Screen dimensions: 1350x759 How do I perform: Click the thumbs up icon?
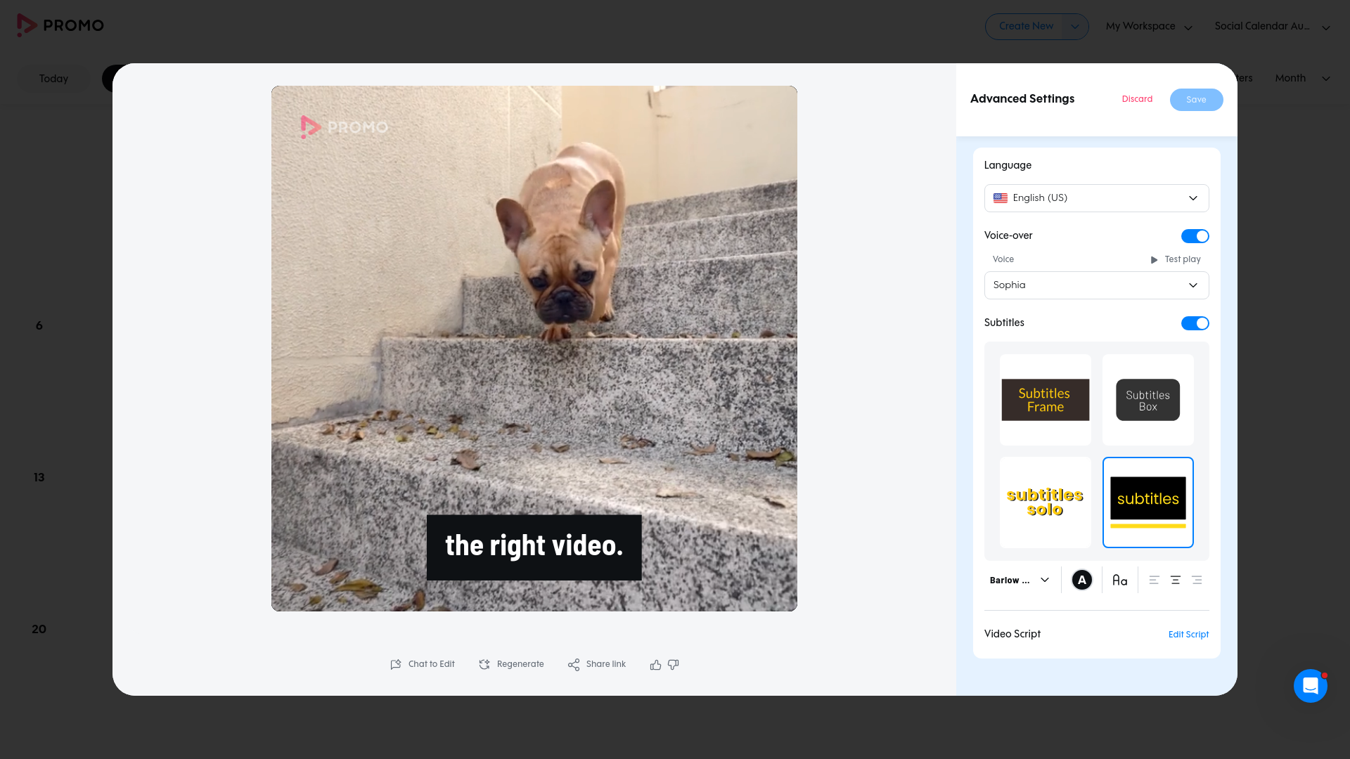[x=655, y=665]
